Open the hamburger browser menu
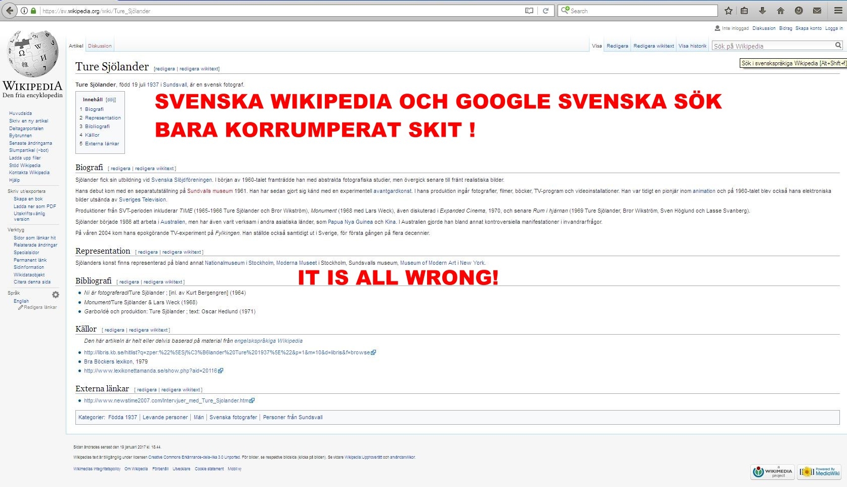The image size is (847, 487). 838,11
